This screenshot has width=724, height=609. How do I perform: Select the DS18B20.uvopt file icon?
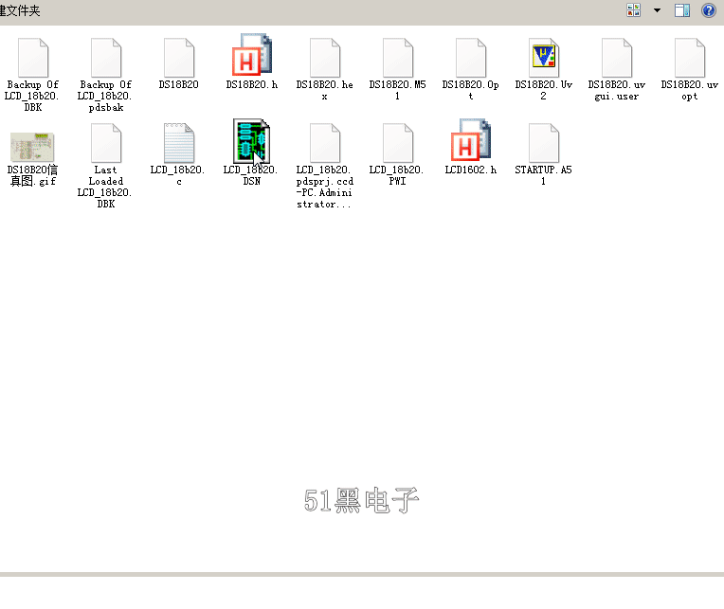[689, 58]
